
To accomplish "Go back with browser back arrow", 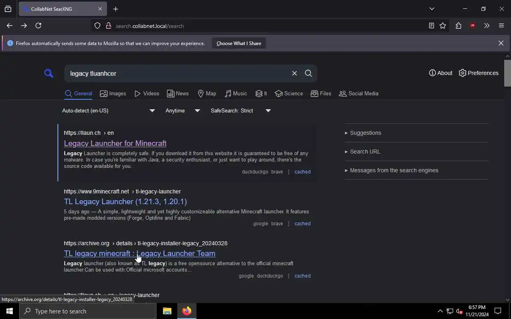I will 10,26.
